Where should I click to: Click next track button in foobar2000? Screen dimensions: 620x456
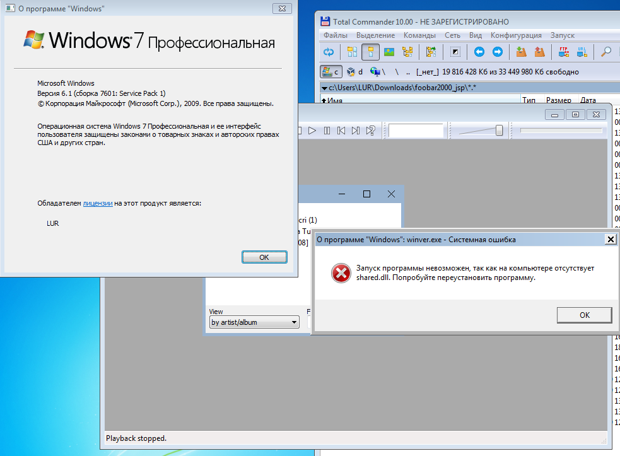(356, 131)
